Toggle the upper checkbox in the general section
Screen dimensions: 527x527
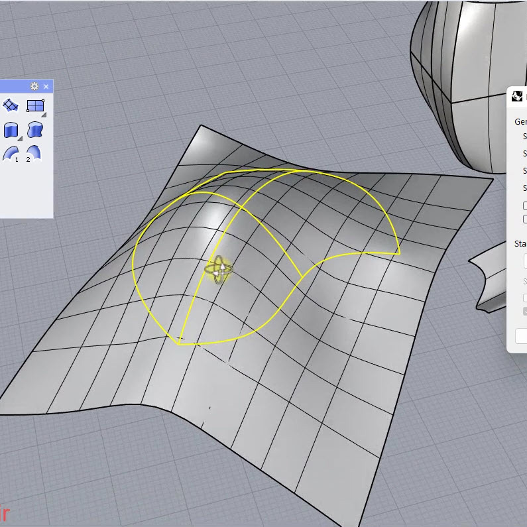(525, 206)
